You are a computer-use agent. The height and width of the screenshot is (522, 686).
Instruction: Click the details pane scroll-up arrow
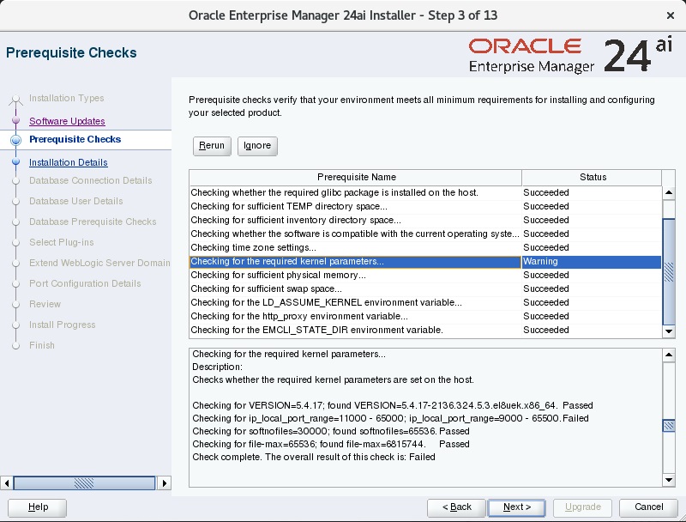click(669, 355)
